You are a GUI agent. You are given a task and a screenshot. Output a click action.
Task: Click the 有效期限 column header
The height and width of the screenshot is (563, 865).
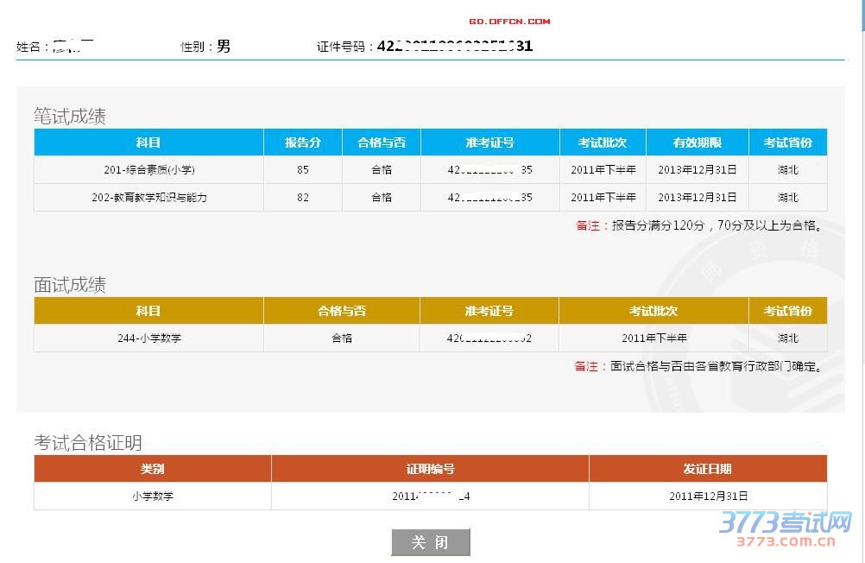[697, 142]
